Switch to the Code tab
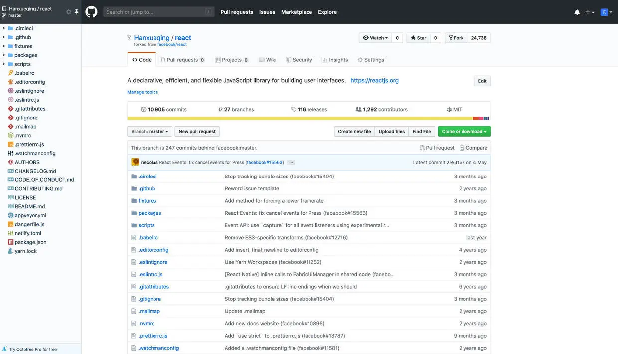Screen dimensions: 618x354 click(x=142, y=60)
